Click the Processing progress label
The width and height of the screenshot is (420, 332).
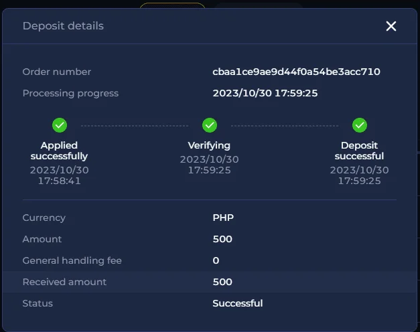pyautogui.click(x=70, y=94)
